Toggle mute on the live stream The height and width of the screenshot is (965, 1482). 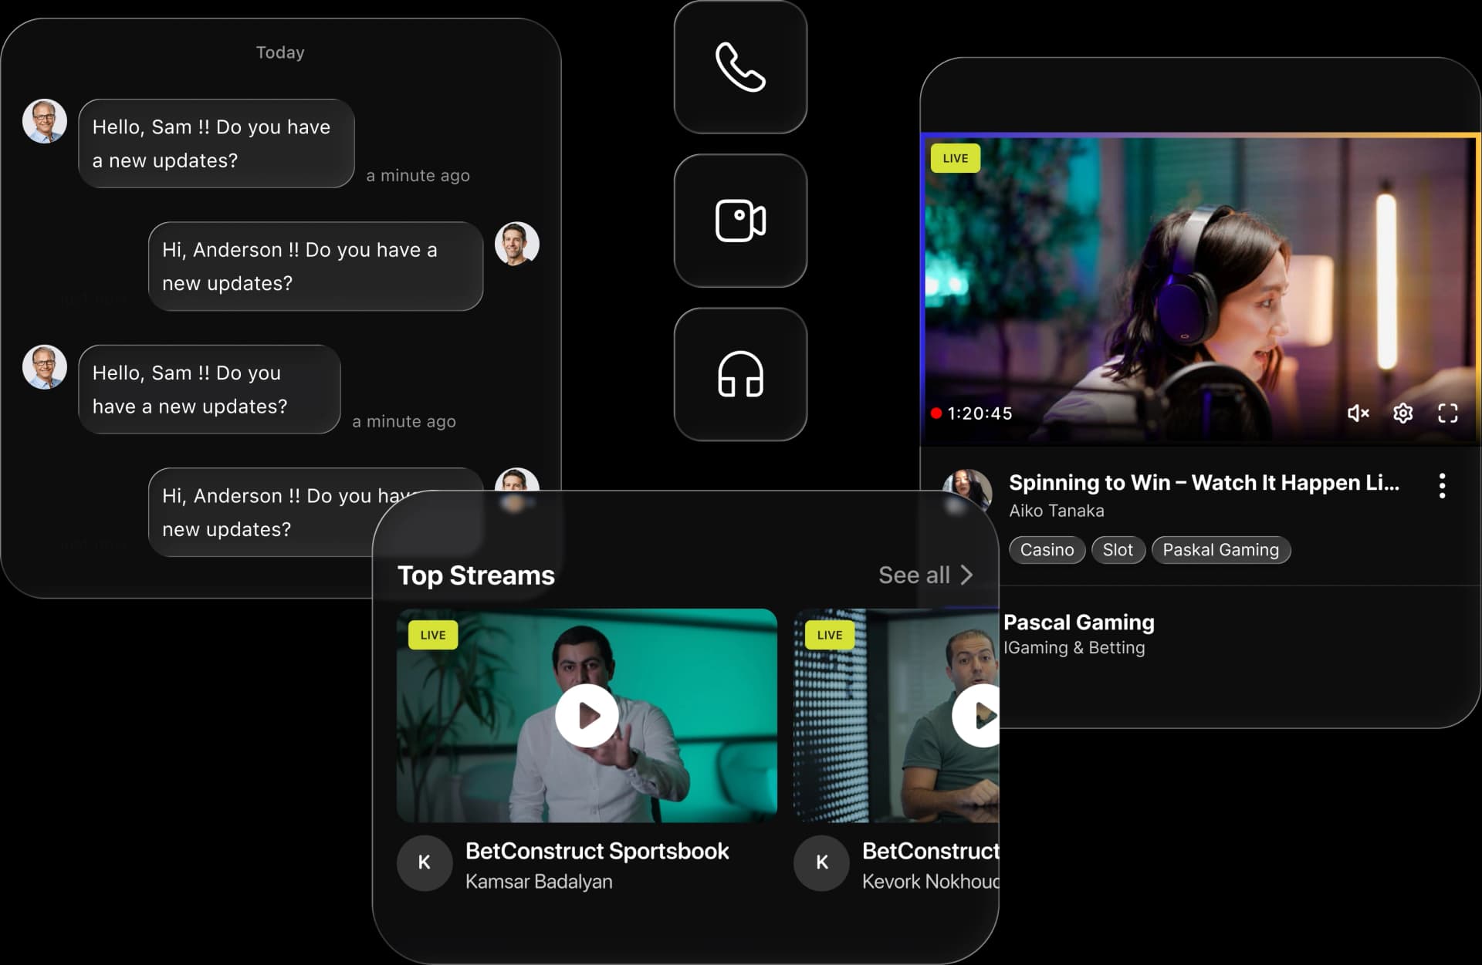1358,413
